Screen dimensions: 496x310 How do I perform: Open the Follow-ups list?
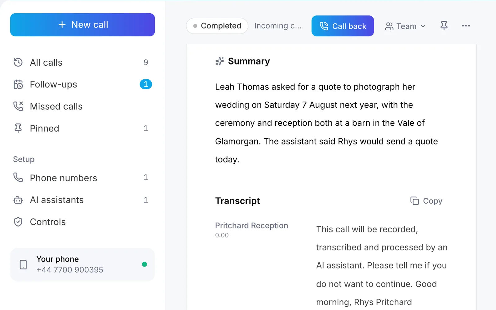82,84
